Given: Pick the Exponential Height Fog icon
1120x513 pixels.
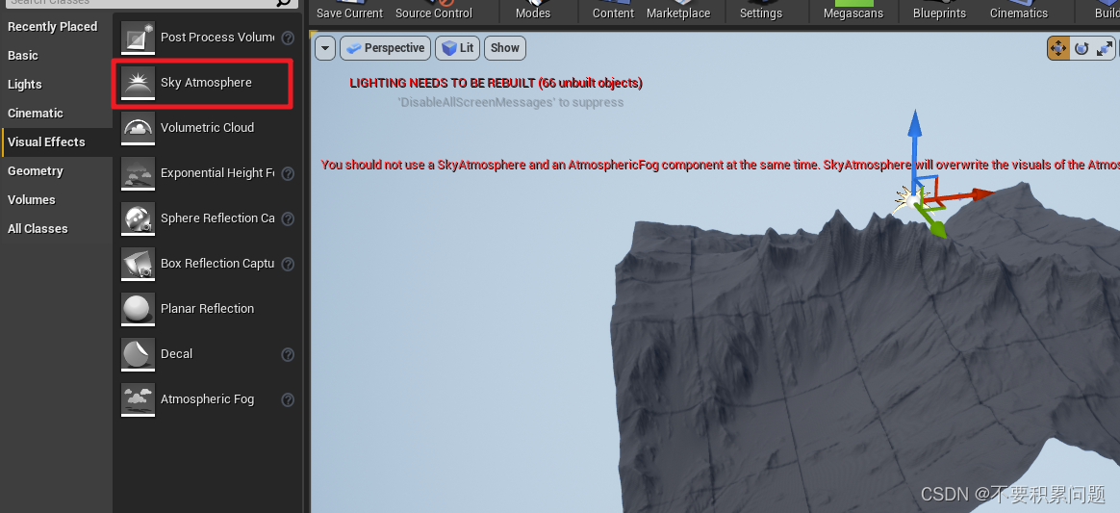Looking at the screenshot, I should point(138,173).
